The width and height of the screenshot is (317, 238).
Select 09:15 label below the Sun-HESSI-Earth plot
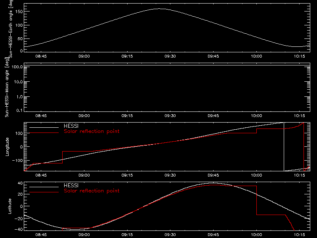(127, 56)
